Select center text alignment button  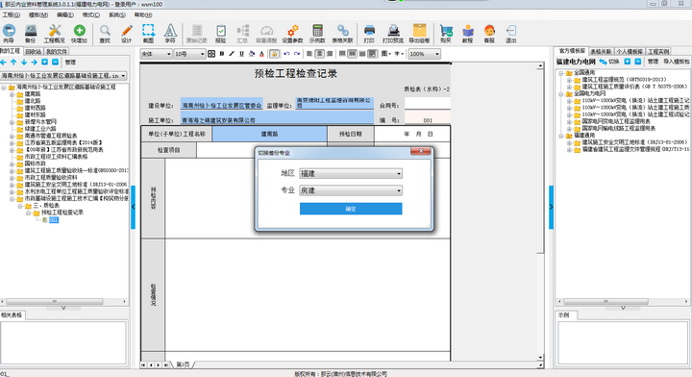(x=319, y=54)
